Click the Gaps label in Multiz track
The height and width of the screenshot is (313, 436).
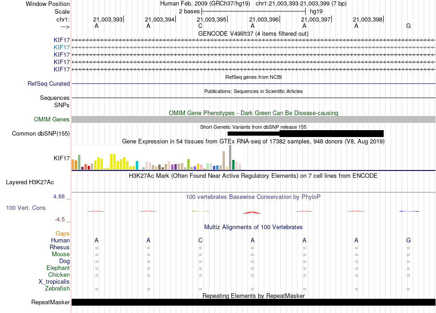pyautogui.click(x=62, y=234)
